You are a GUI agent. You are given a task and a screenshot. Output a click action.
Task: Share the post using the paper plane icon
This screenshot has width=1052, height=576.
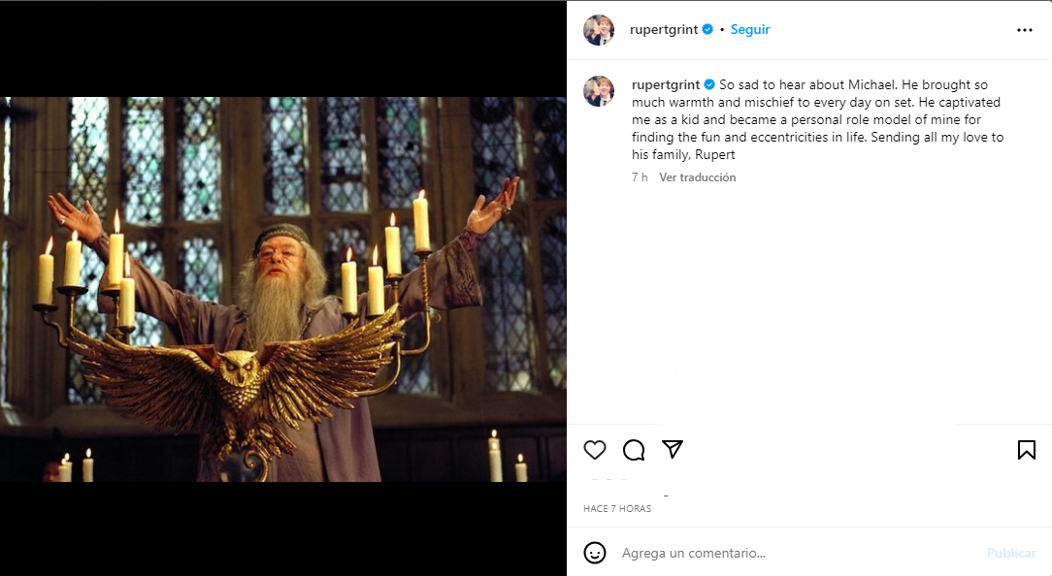673,450
